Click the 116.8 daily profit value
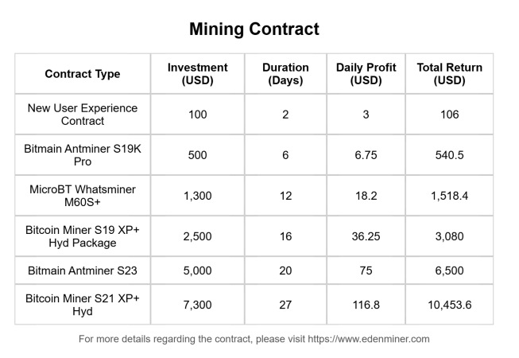519x358 pixels. click(366, 305)
